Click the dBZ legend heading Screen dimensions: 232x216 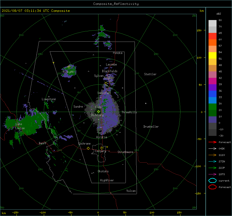[x=219, y=14]
